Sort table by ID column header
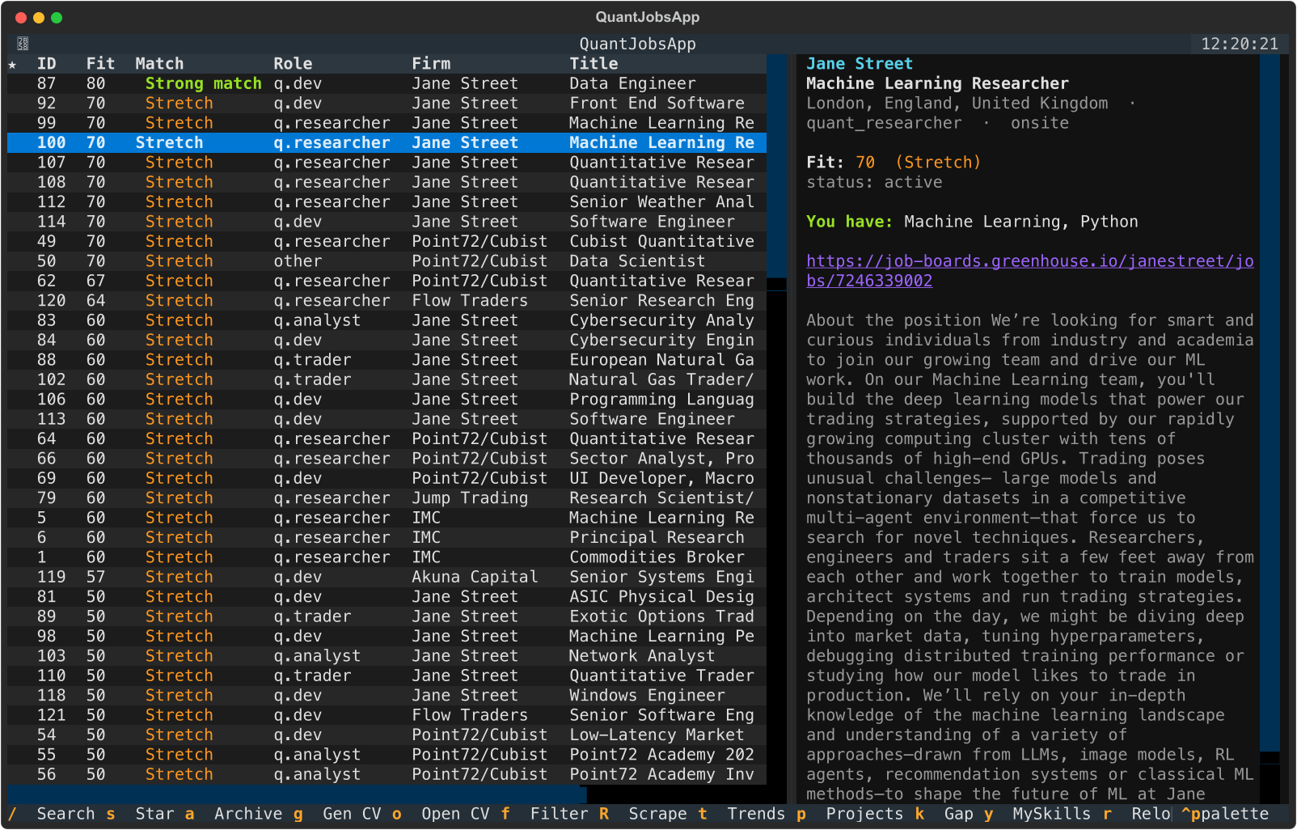 pos(47,64)
